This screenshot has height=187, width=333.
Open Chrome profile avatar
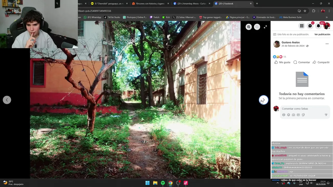click(x=323, y=11)
